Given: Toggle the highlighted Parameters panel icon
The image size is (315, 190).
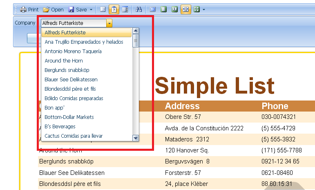Looking at the screenshot, I should pyautogui.click(x=114, y=9).
